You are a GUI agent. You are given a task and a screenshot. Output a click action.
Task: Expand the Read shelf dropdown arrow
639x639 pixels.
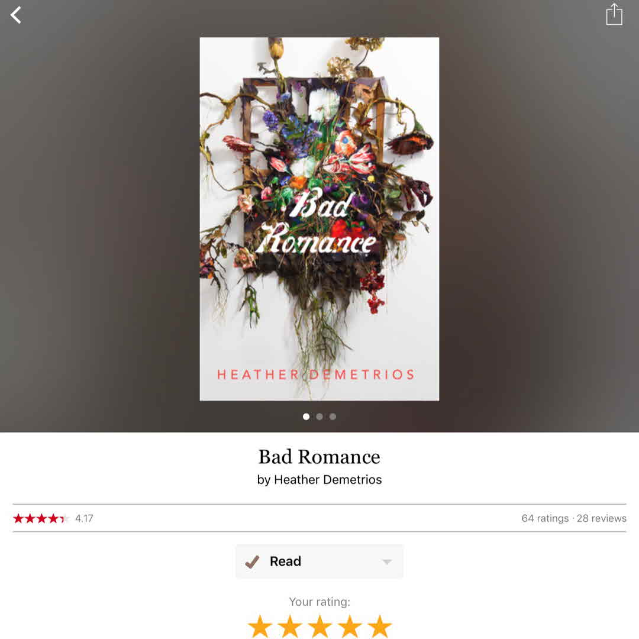pyautogui.click(x=387, y=562)
